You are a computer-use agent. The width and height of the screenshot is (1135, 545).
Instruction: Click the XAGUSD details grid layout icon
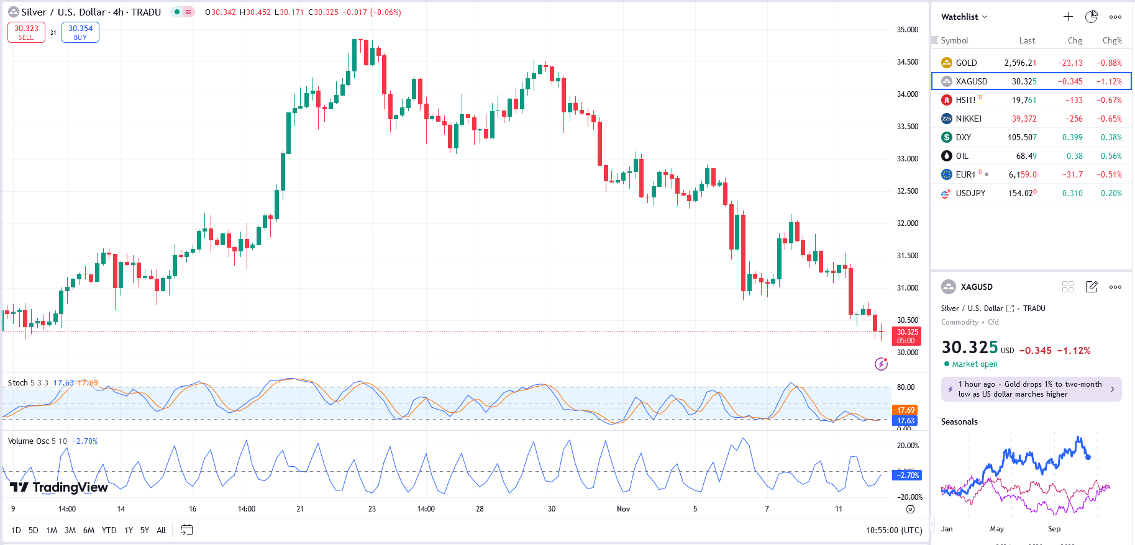click(1068, 287)
